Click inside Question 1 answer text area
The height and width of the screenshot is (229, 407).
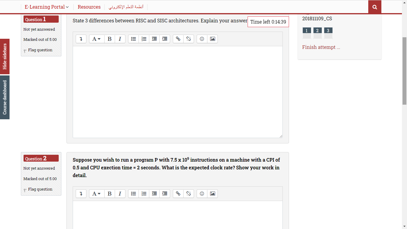[178, 92]
